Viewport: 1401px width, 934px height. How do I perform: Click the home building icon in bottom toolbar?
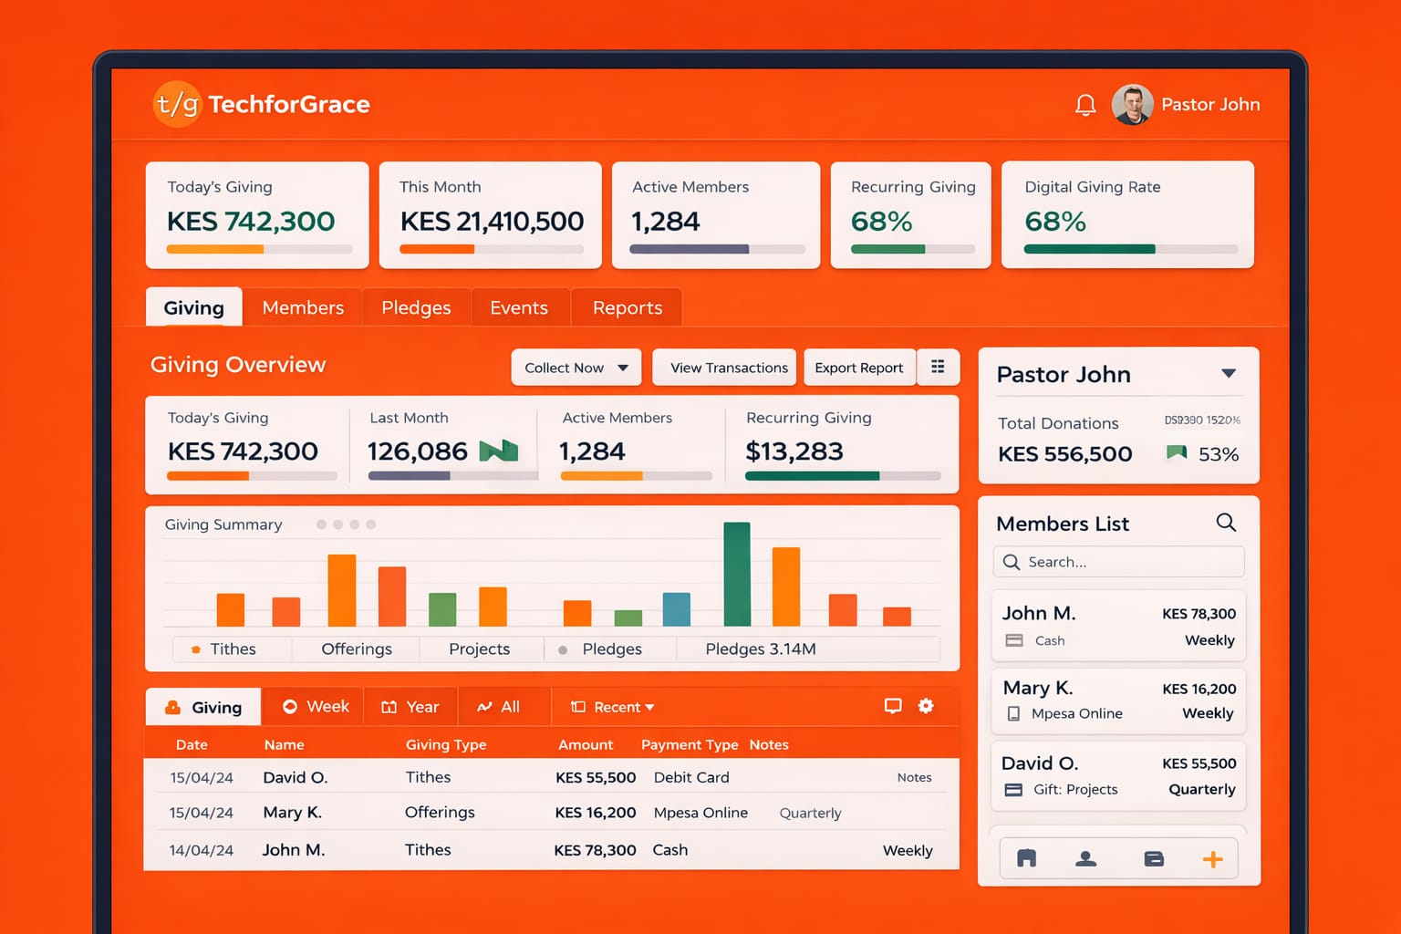click(1027, 859)
